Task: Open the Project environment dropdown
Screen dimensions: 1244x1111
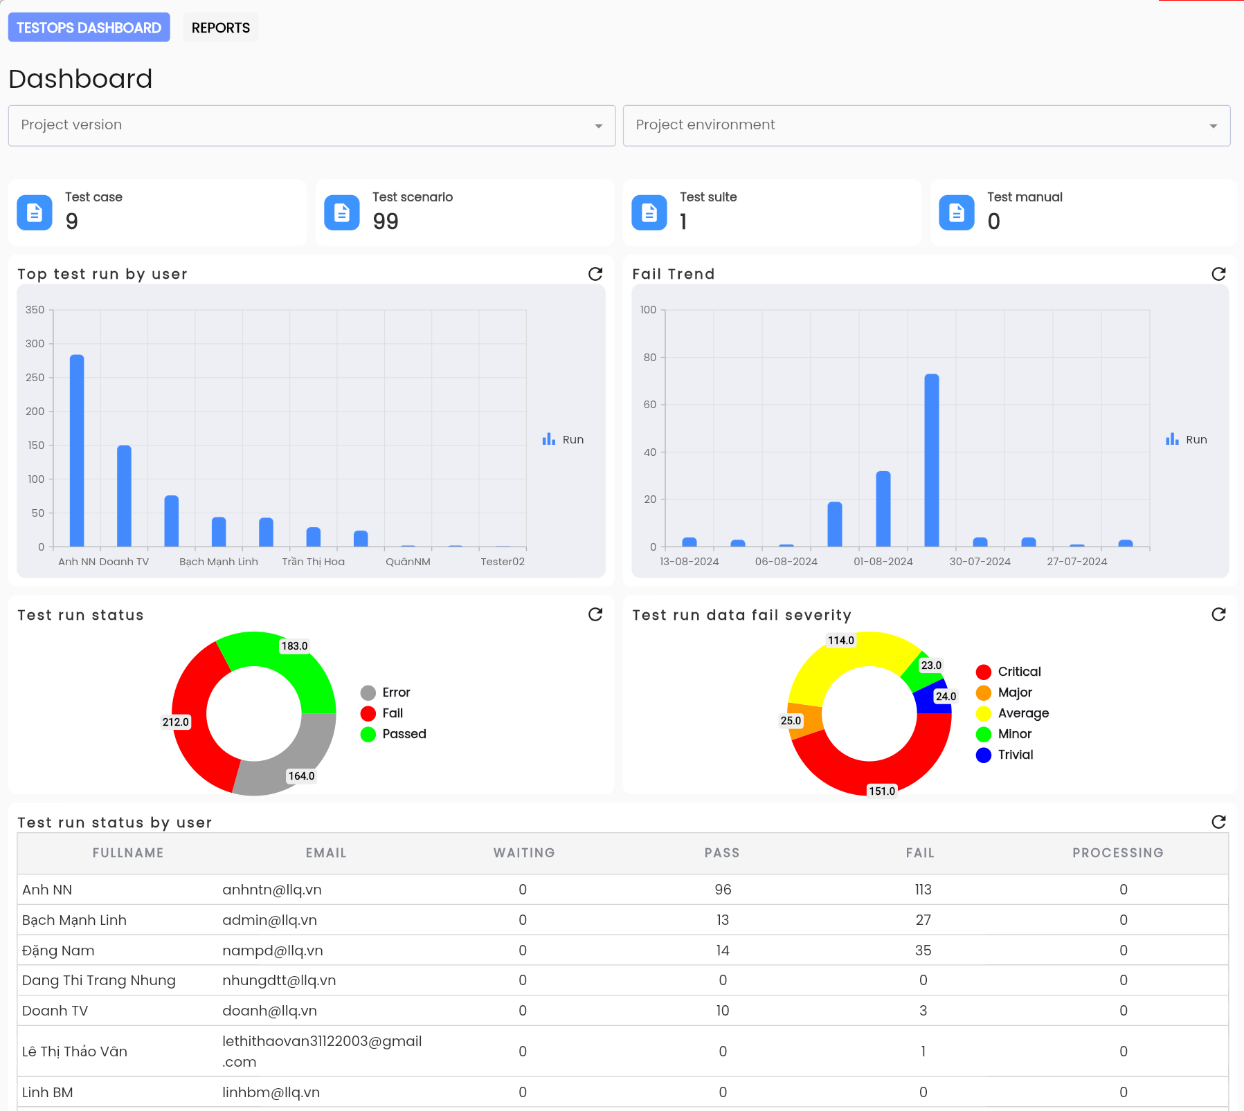Action: click(x=926, y=125)
